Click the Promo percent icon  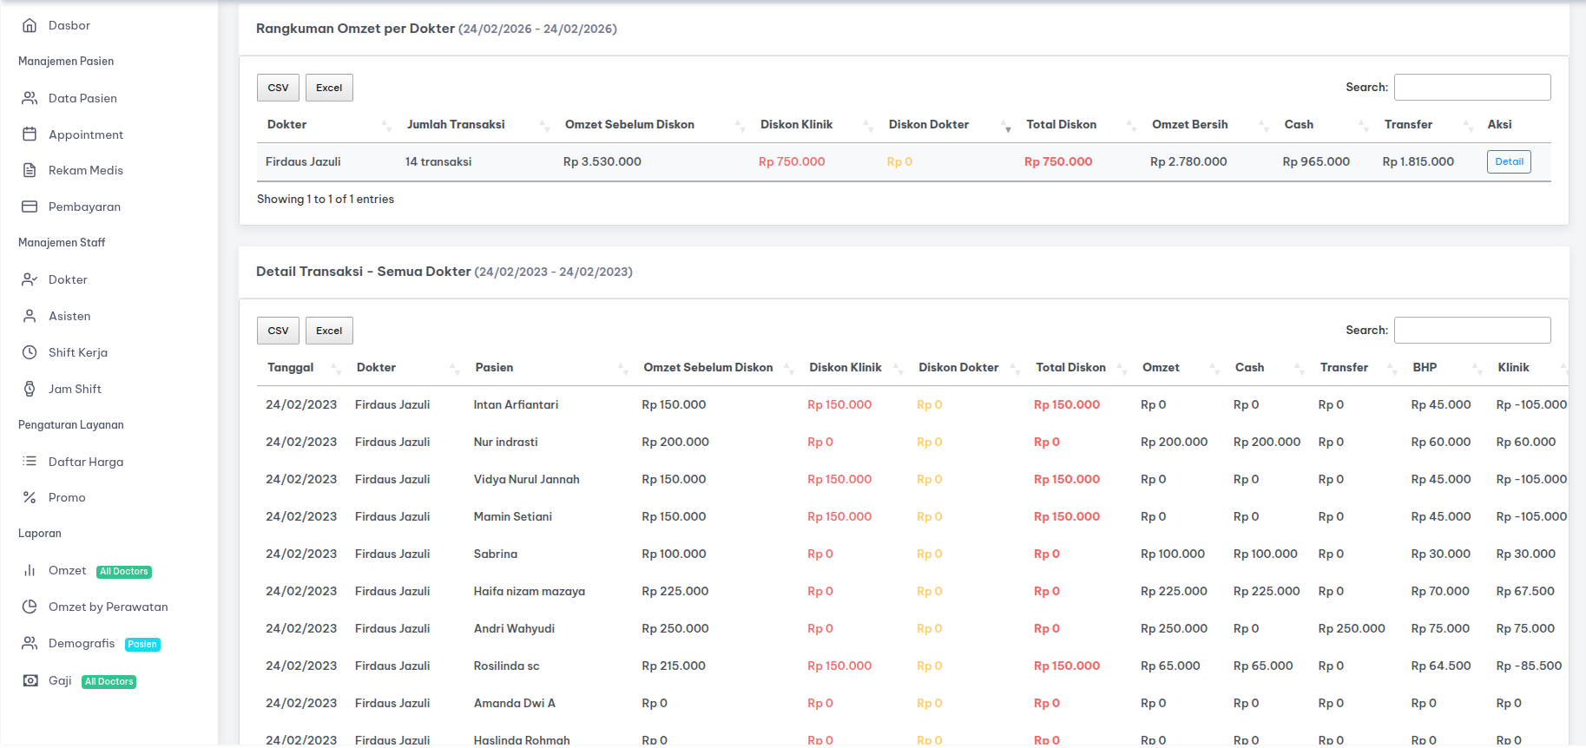click(x=30, y=497)
